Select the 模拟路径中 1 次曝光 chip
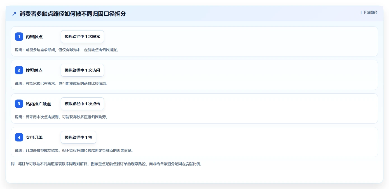Image resolution: width=389 pixels, height=189 pixels. [82, 37]
